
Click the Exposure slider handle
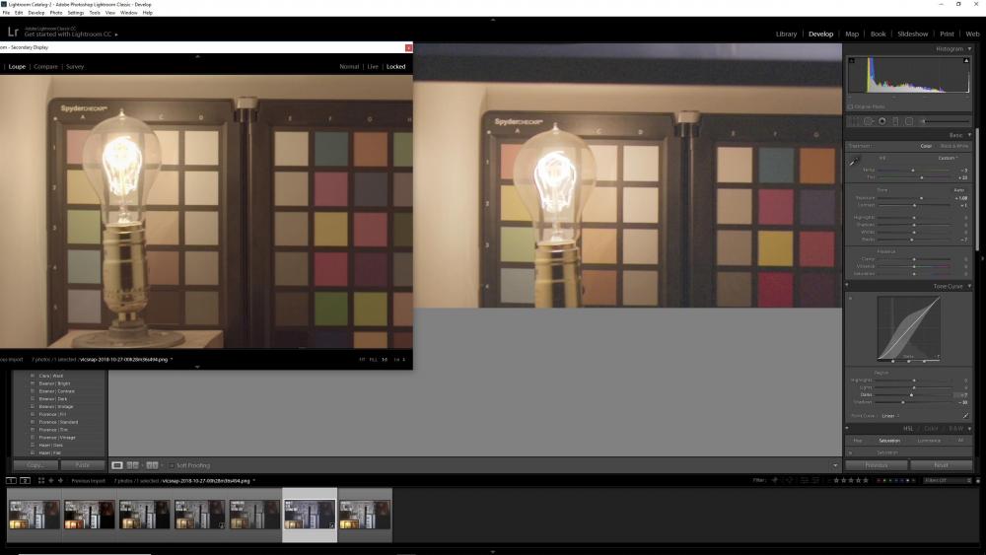tap(921, 198)
